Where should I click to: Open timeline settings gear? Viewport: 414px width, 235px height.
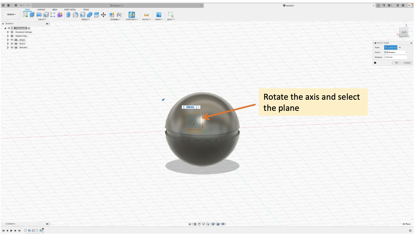tap(410, 230)
